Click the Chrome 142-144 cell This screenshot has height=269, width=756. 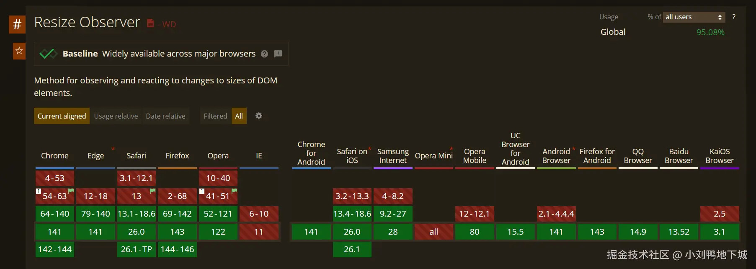(55, 249)
